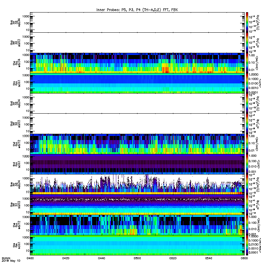This screenshot has width=261, height=278.
Task: Select the 'thd fff 32 edc34' panel label
Action: click(x=15, y=103)
